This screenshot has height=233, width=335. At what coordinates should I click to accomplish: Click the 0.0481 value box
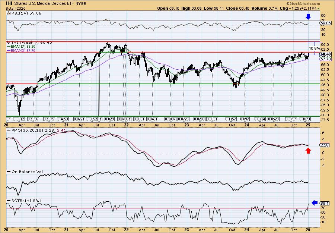[152, 119]
